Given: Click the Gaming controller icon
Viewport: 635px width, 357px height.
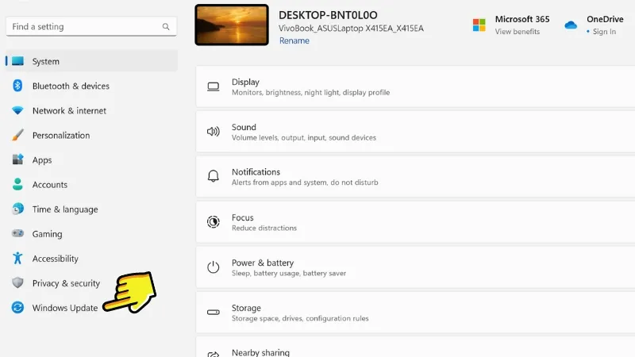Looking at the screenshot, I should (17, 233).
